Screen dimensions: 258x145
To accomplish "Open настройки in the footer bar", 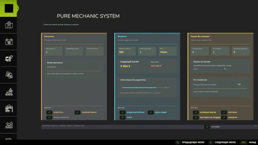I will [x=216, y=127].
